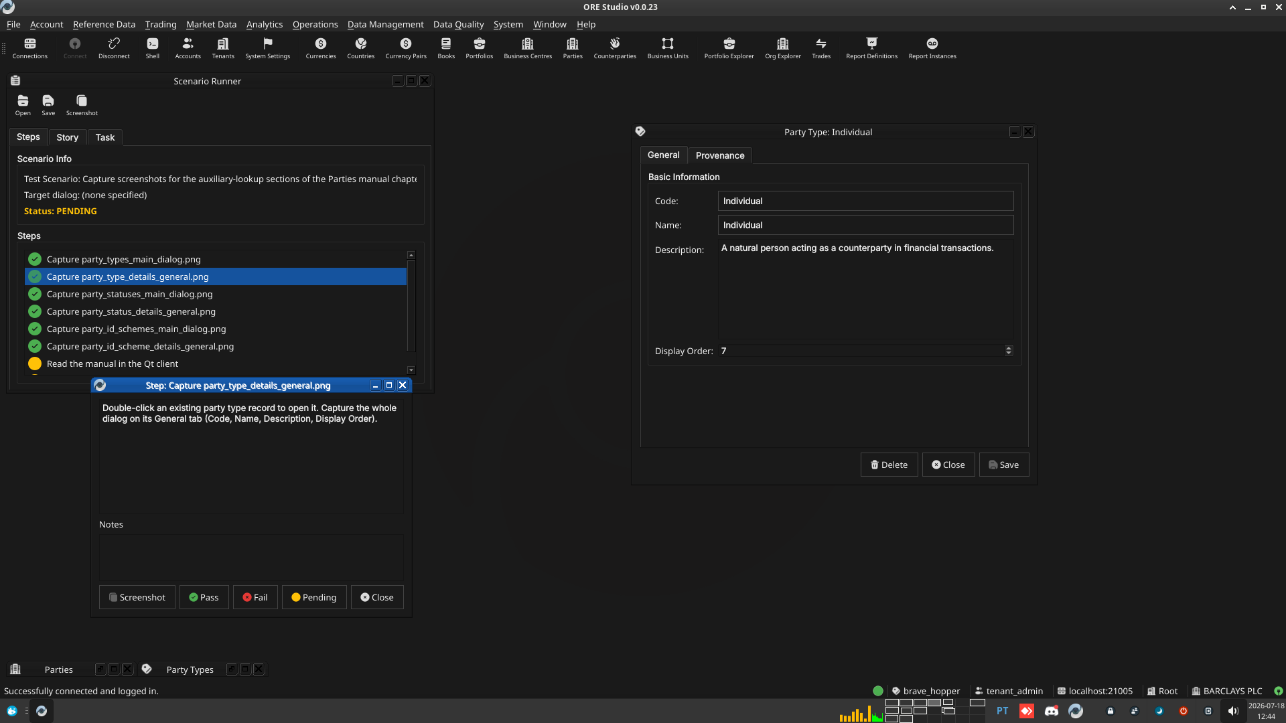Mark the step as Pending
This screenshot has height=723, width=1286.
314,597
